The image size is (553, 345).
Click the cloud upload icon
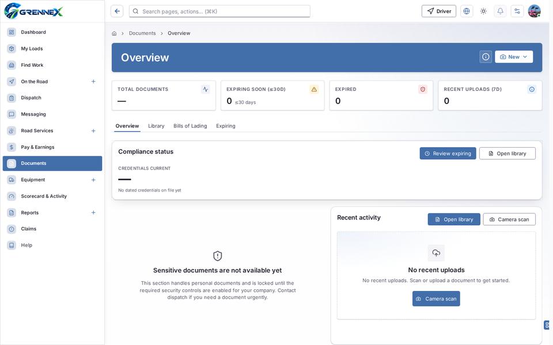(436, 253)
